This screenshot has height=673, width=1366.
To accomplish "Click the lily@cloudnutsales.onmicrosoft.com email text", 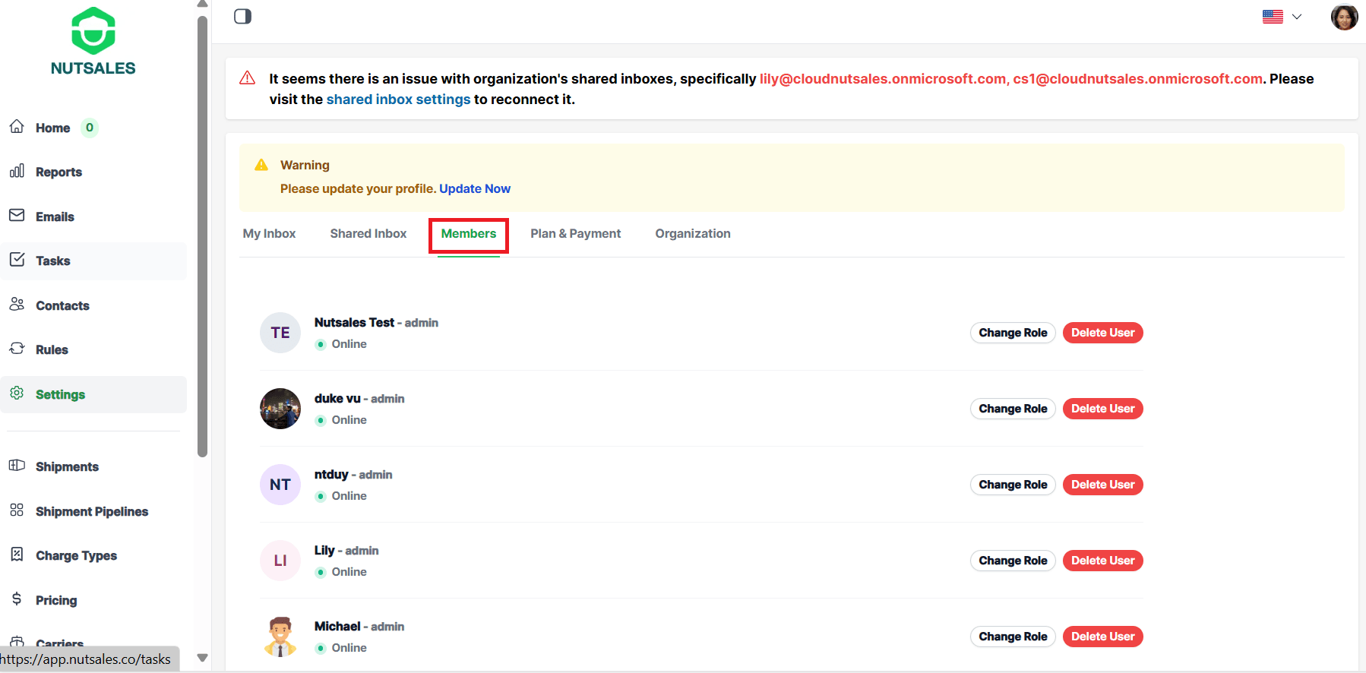I will coord(883,79).
